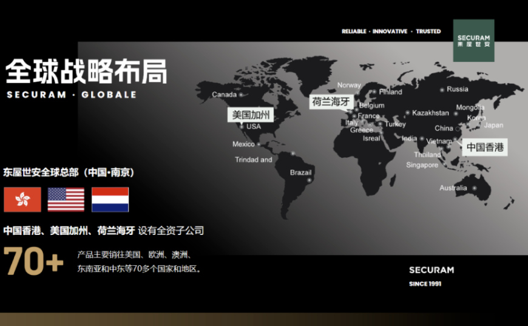Click the Greece map label
528x326 pixels.
362,130
